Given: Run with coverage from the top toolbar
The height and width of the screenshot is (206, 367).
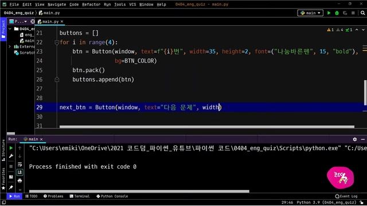Looking at the screenshot, I should coord(345,13).
